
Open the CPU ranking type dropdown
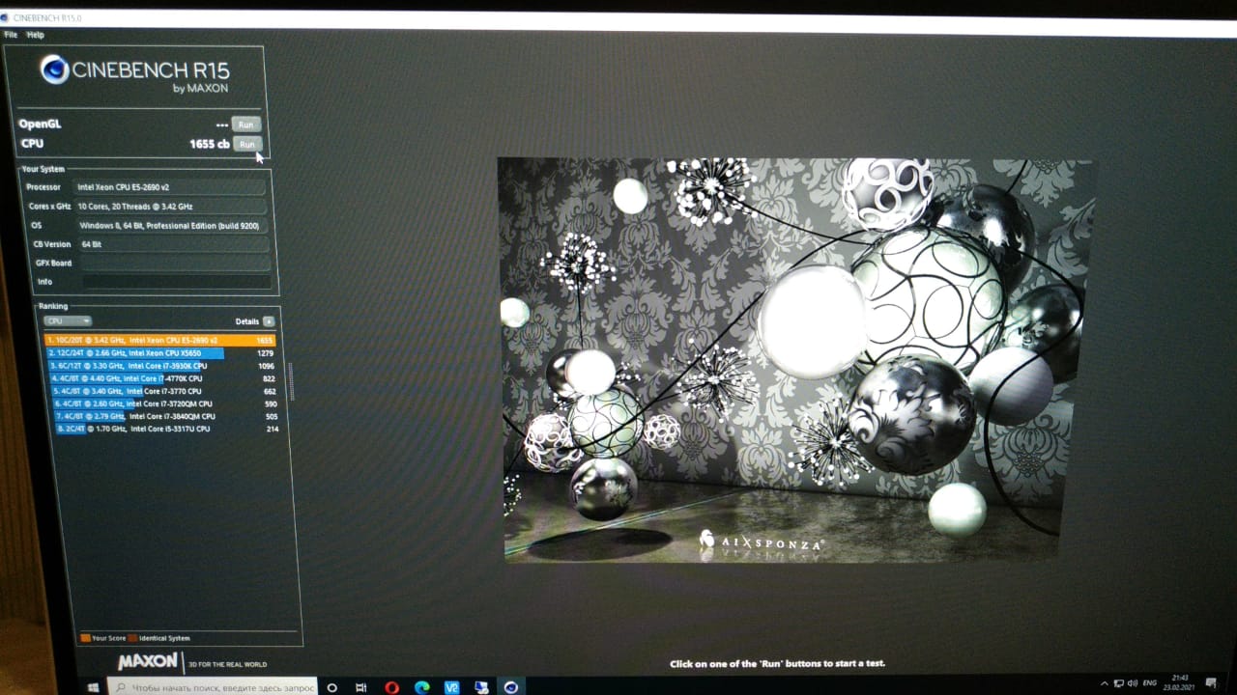pos(68,320)
